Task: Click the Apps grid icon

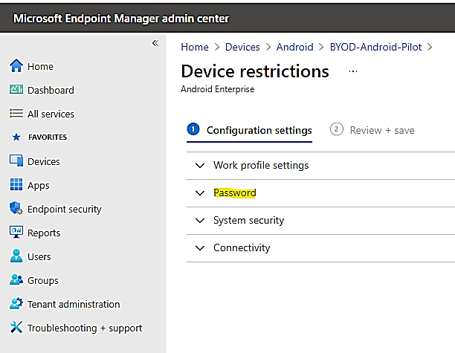Action: click(16, 185)
